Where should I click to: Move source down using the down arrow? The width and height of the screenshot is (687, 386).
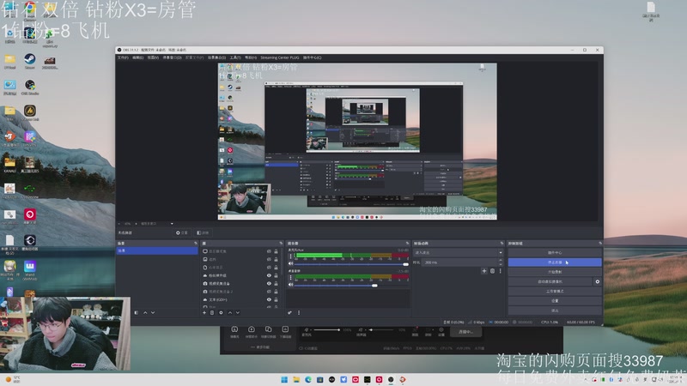coord(238,313)
